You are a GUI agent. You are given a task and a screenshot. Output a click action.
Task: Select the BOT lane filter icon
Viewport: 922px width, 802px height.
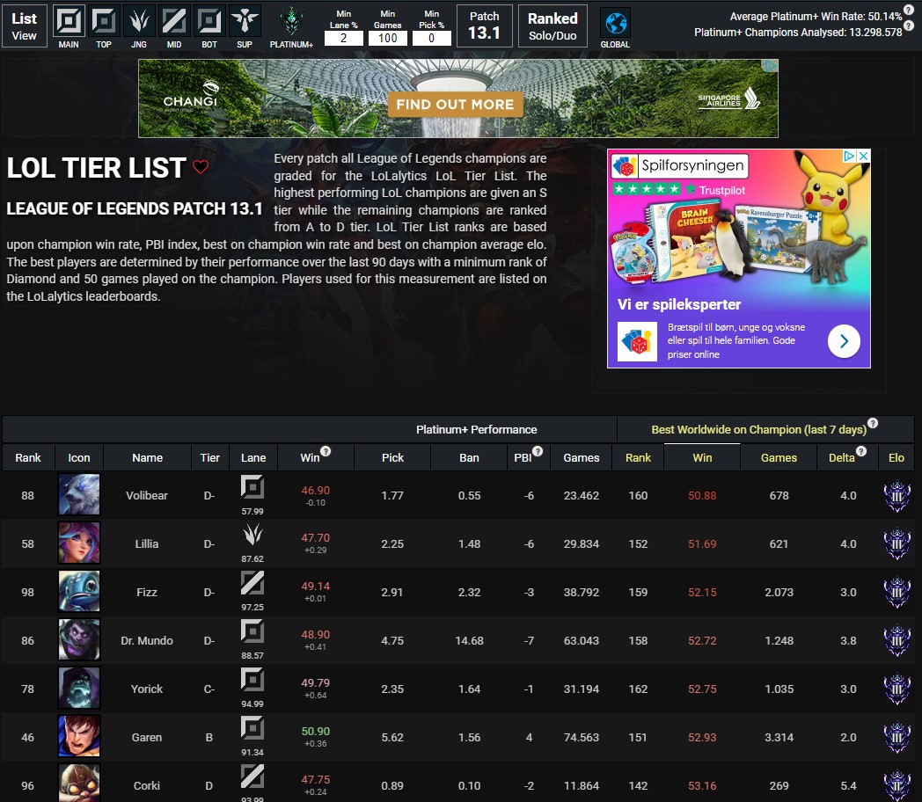coord(209,18)
